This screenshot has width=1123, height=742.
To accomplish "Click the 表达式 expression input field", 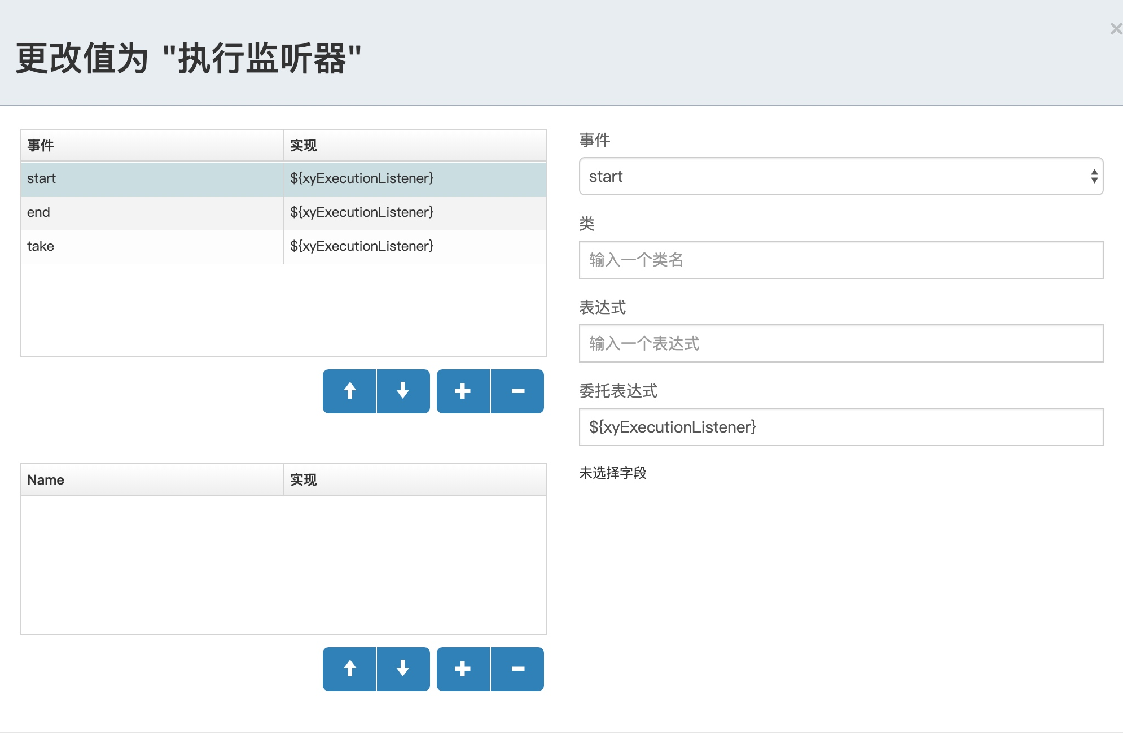I will (841, 344).
